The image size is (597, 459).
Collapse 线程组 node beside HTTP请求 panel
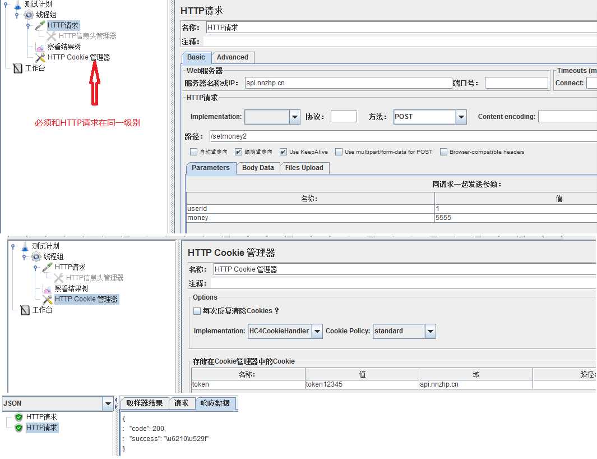17,15
